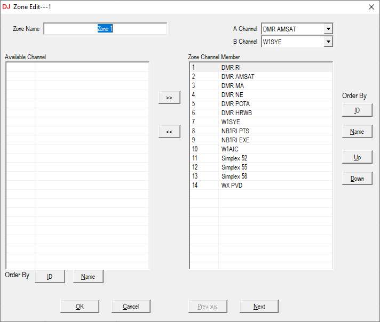Open the A Channel dropdown

tap(328, 29)
